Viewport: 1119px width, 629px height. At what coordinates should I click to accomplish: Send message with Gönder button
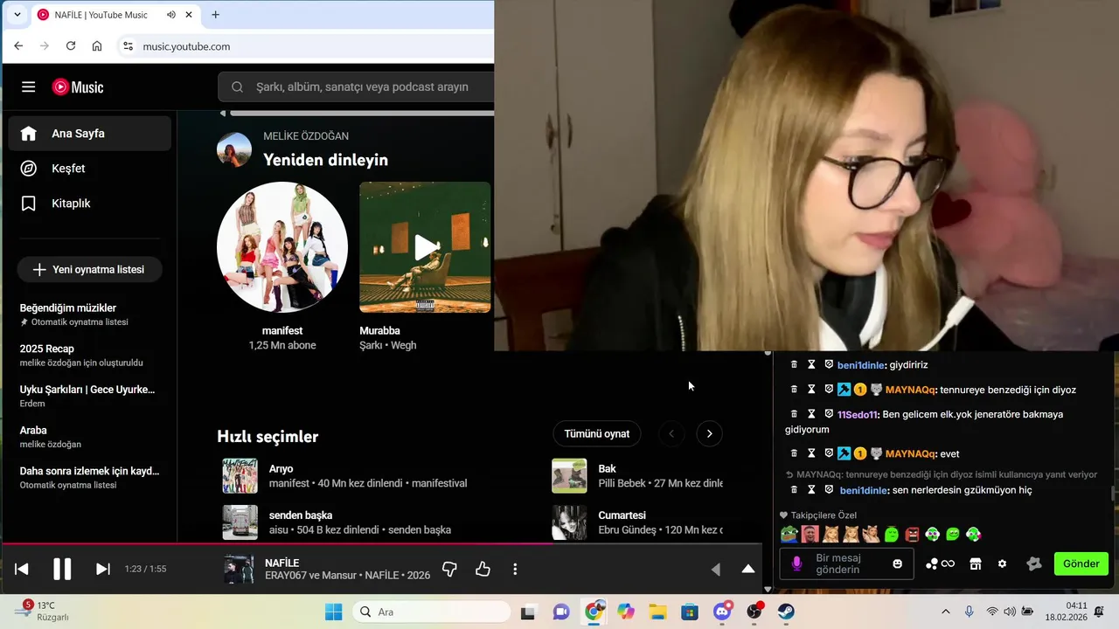click(1081, 563)
